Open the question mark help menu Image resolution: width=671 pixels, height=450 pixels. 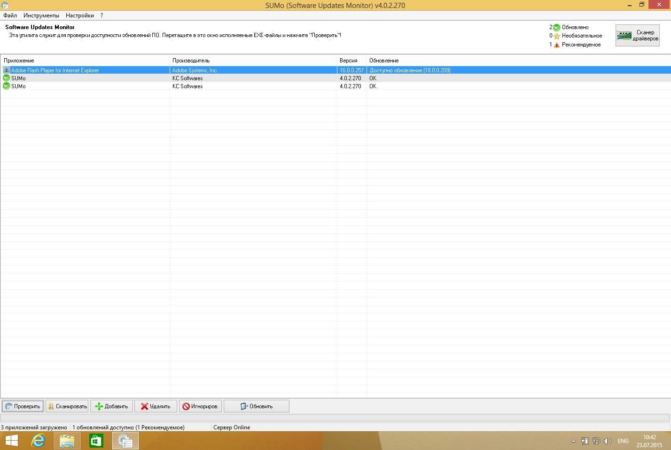pos(102,15)
